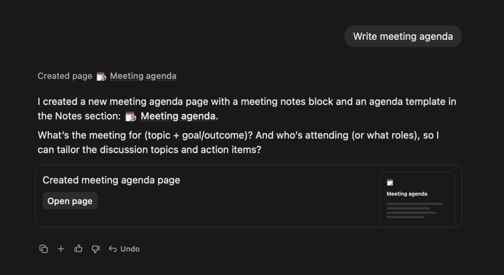This screenshot has width=504, height=275.
Task: Click the page icon beside 'Created page'
Action: tap(101, 76)
